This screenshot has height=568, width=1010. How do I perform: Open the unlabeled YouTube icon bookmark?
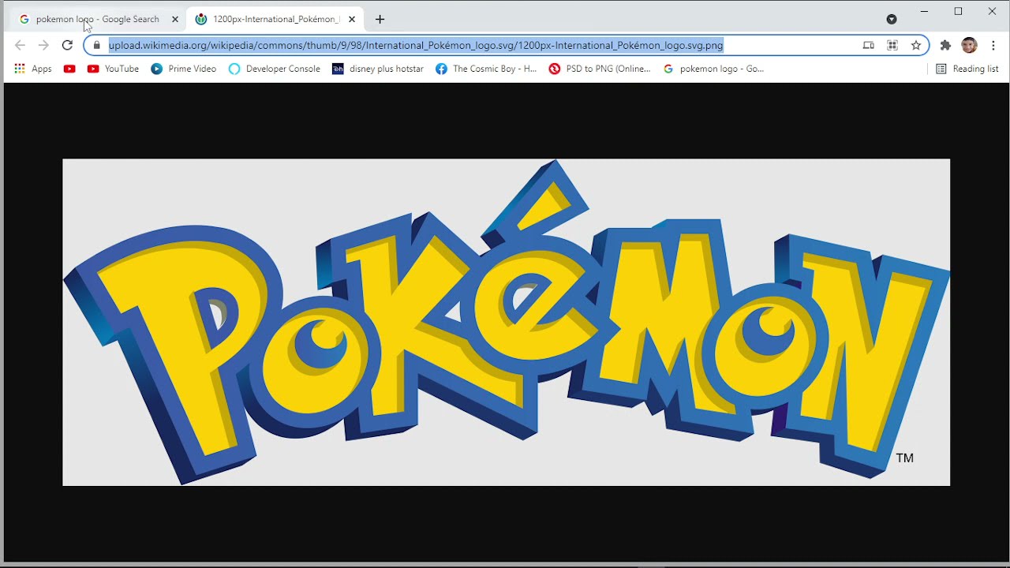pos(69,69)
